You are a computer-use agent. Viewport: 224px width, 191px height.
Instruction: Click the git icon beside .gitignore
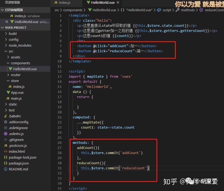[x=6, y=140]
